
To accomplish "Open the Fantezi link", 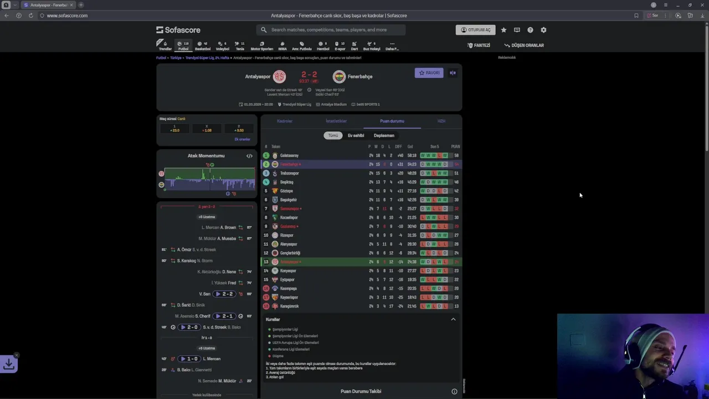I will (479, 45).
